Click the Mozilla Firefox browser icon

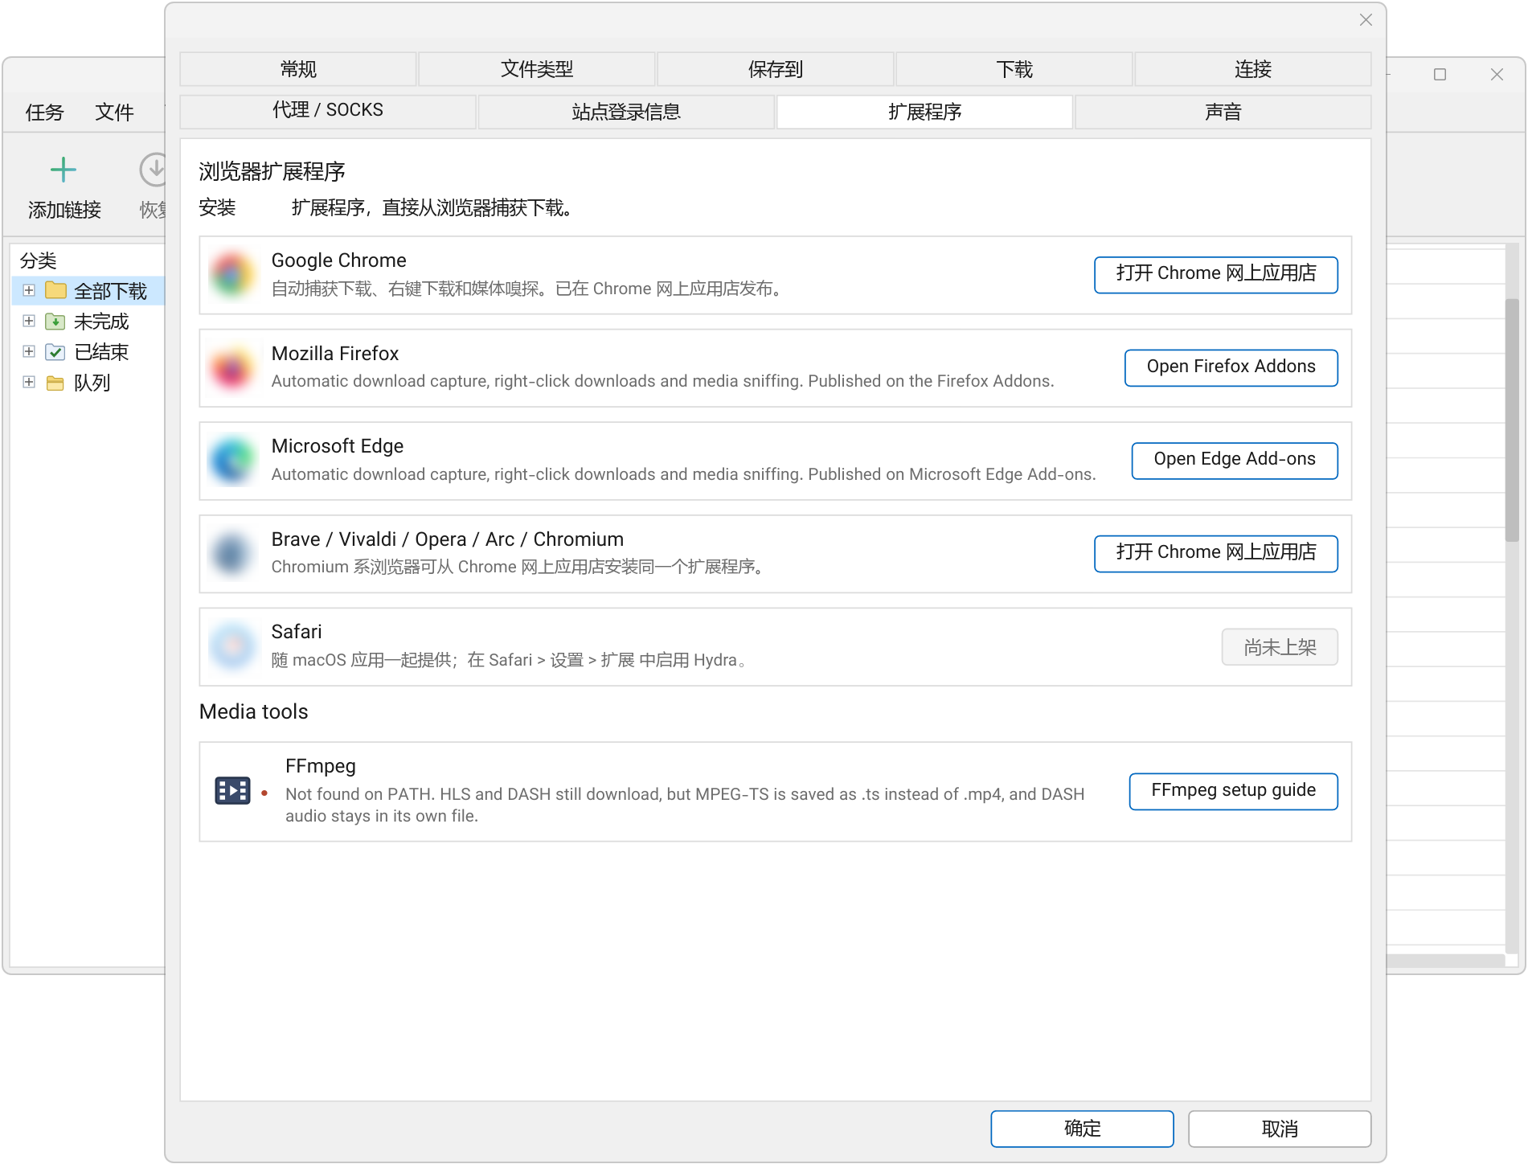(231, 368)
